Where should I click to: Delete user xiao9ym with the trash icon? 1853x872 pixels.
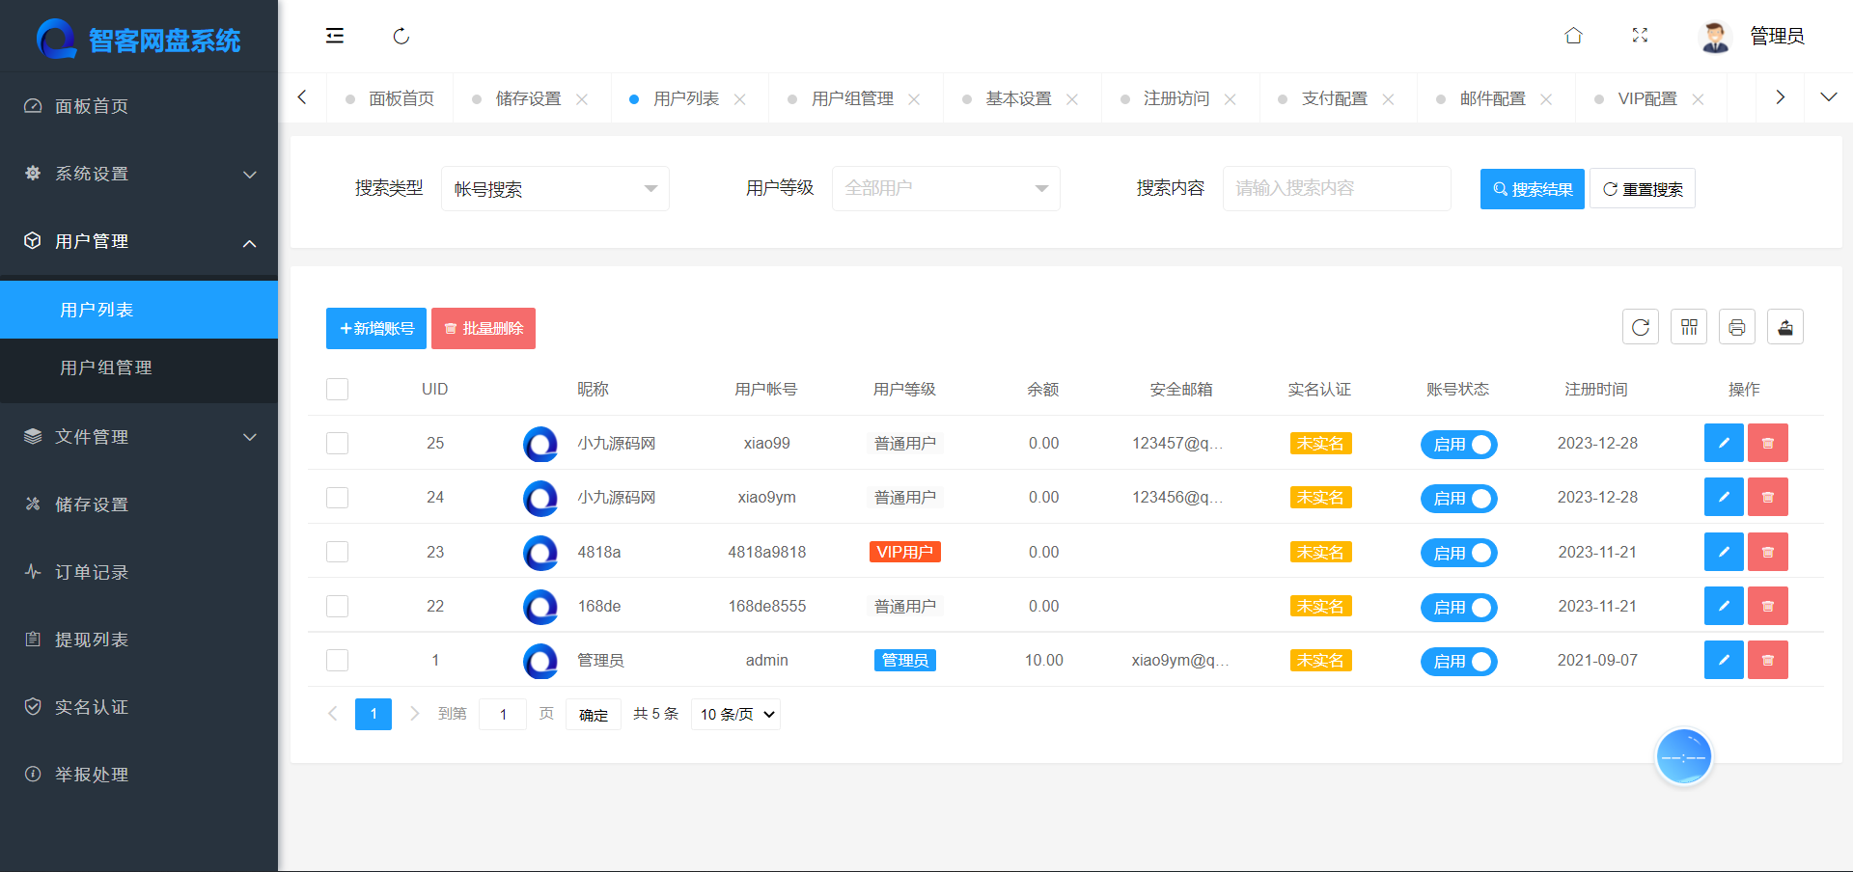(1768, 497)
